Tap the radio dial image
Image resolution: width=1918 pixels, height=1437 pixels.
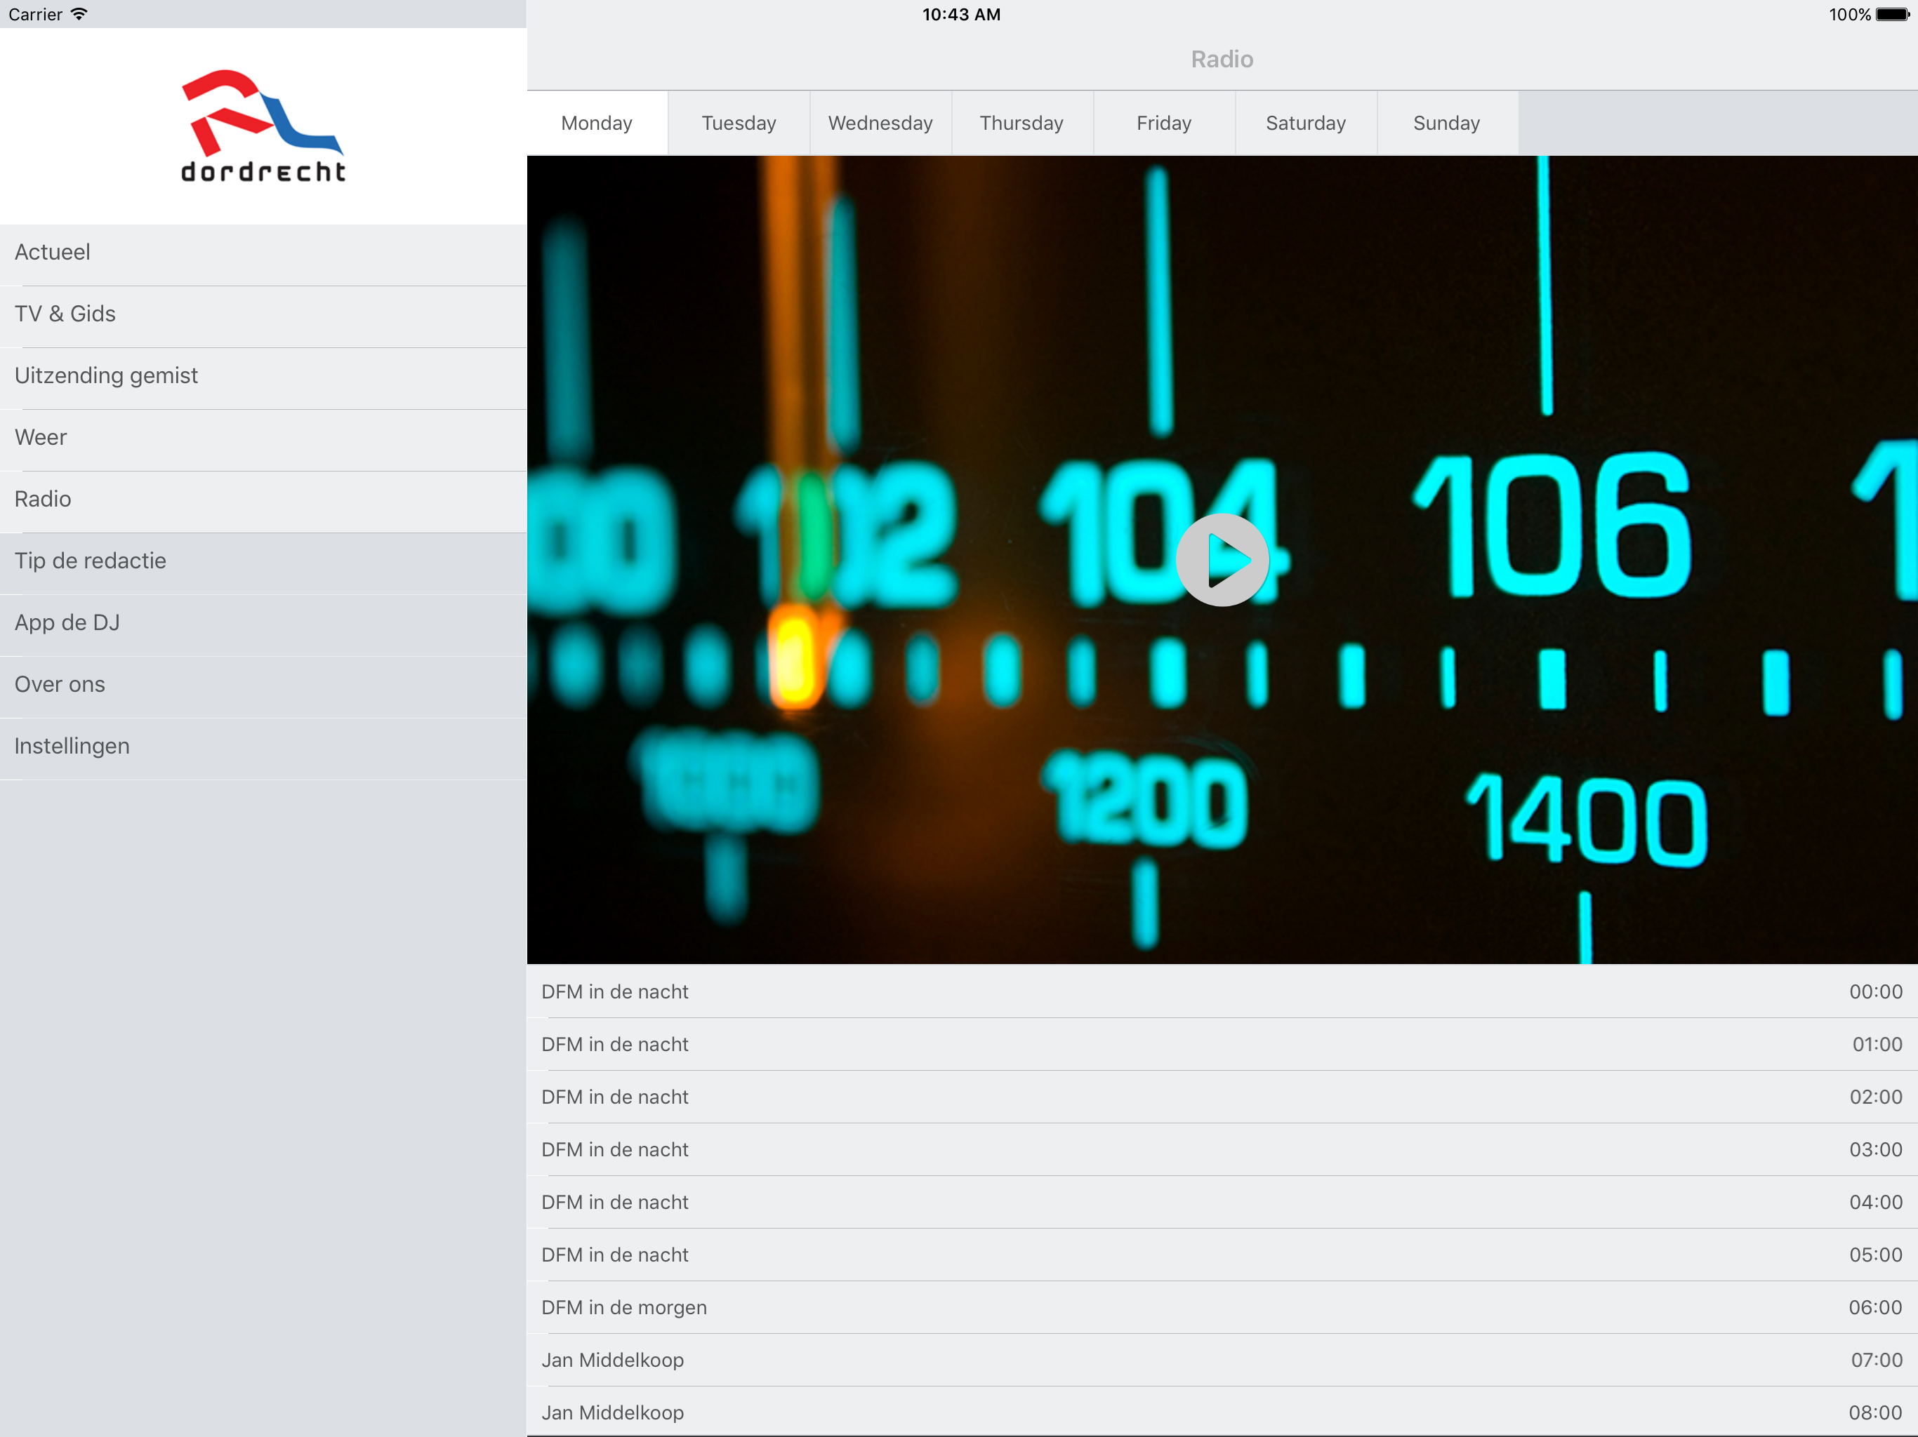1222,560
